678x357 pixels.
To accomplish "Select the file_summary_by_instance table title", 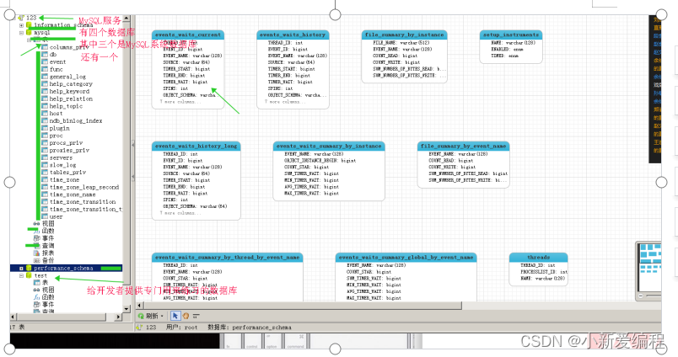I will [x=404, y=35].
